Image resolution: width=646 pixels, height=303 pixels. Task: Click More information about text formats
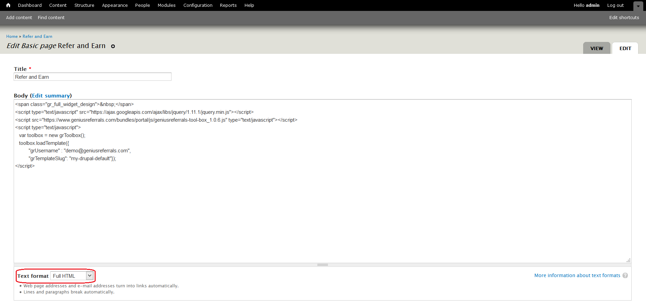pyautogui.click(x=577, y=275)
